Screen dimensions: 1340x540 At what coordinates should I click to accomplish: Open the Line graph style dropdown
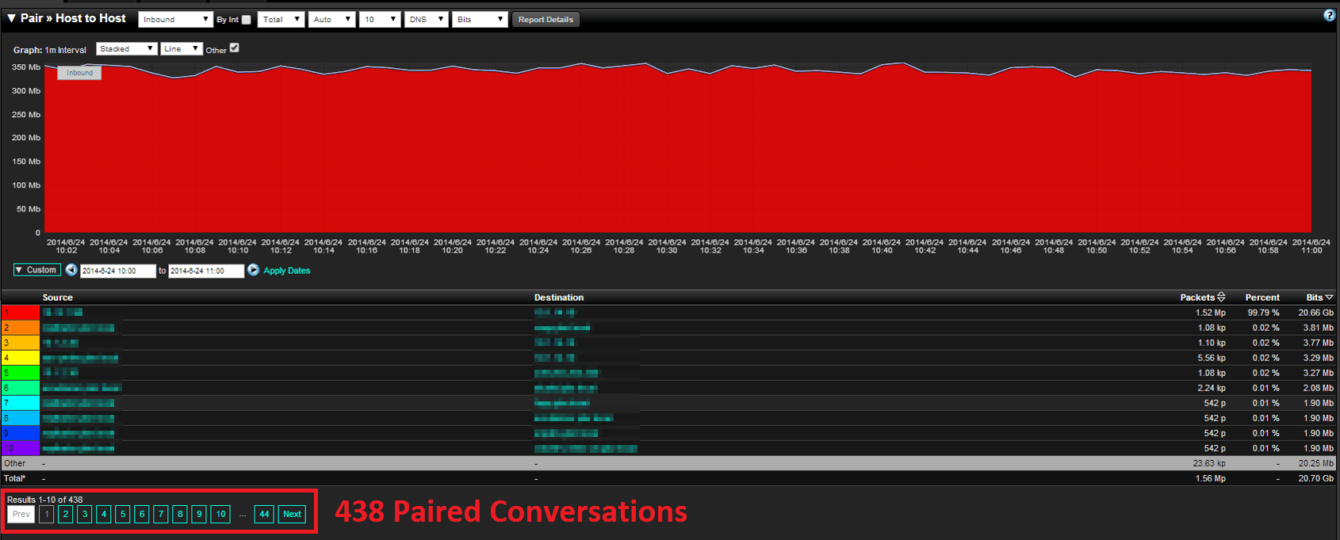coord(182,49)
